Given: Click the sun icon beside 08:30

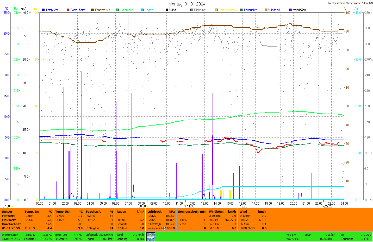Looking at the screenshot, I should coord(148,206).
